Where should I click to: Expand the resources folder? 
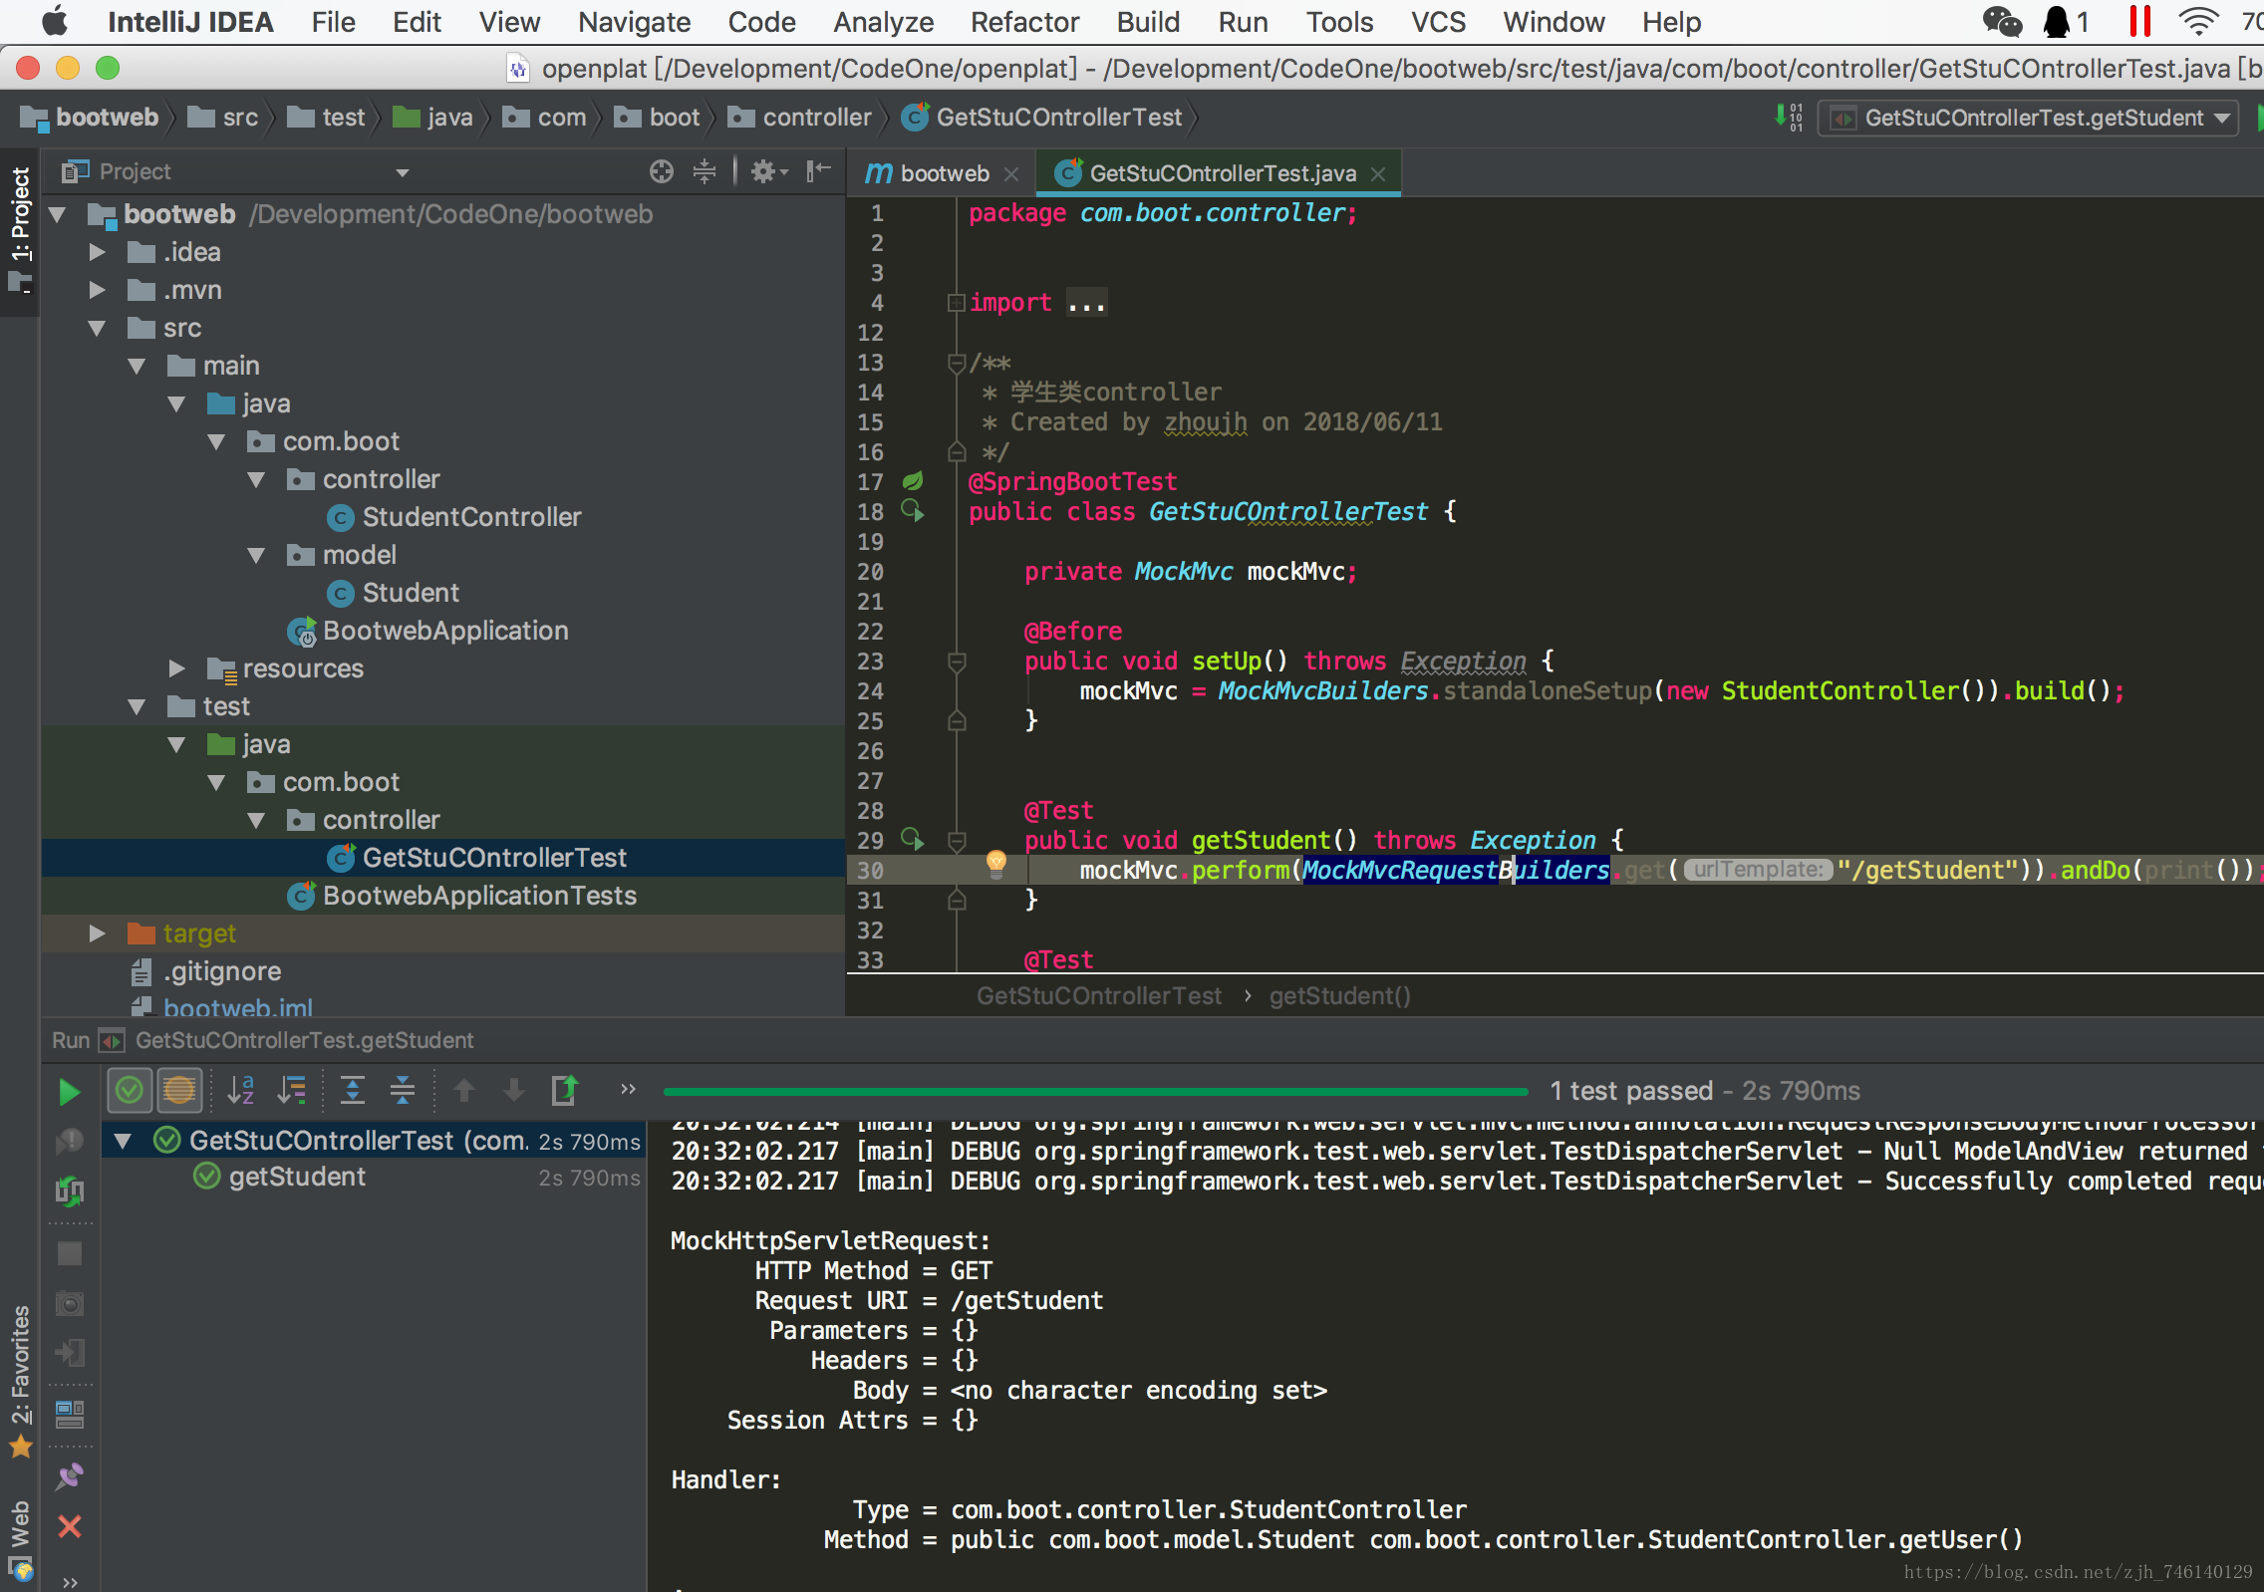pos(176,667)
